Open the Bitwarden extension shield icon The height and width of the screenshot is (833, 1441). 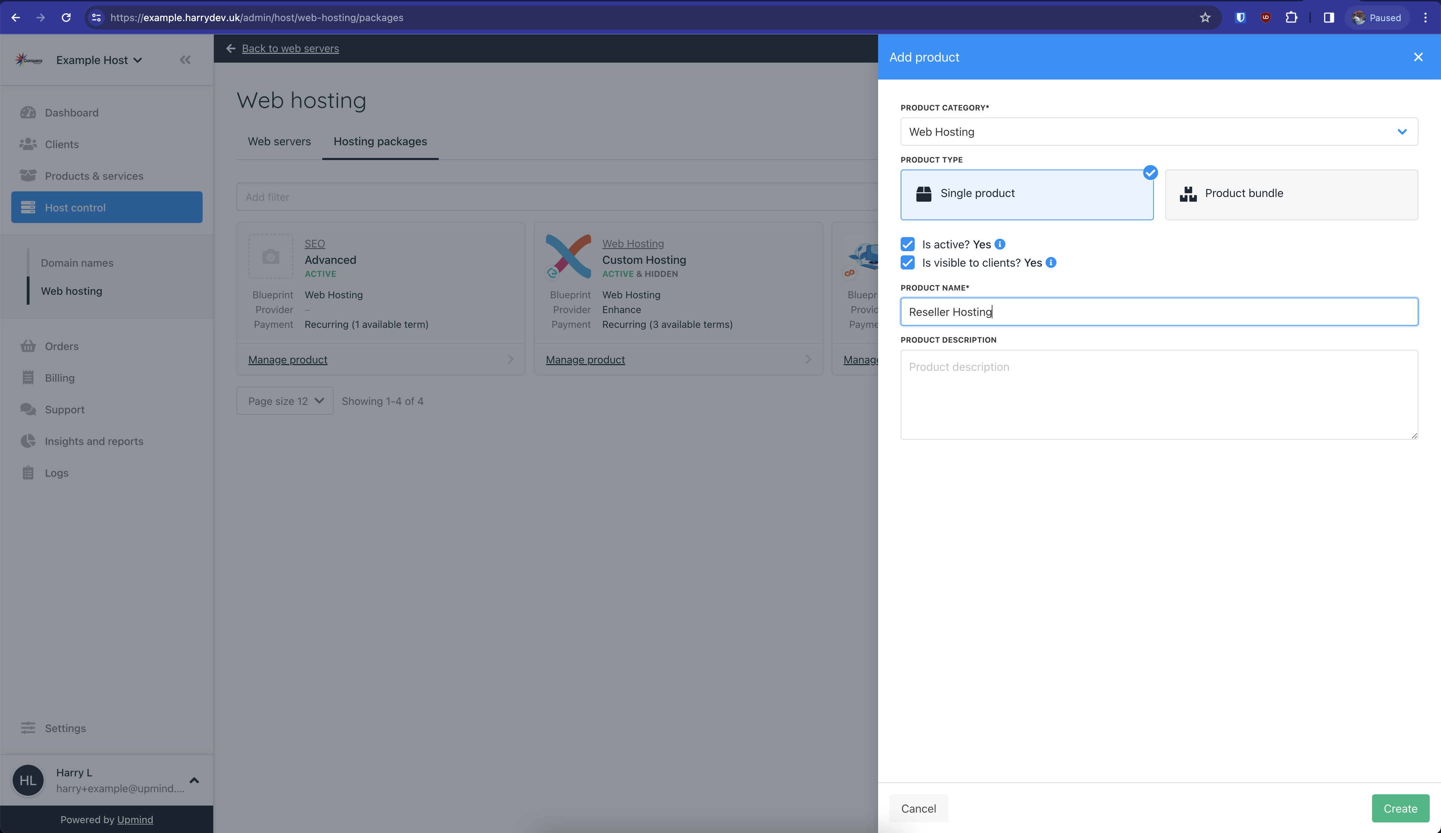point(1240,18)
